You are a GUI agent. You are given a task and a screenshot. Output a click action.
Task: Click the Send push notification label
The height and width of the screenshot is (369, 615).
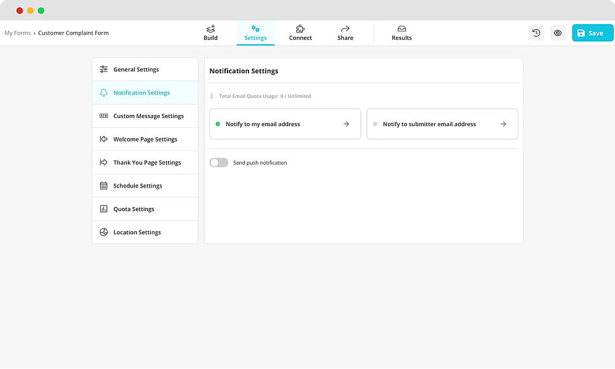coord(260,163)
